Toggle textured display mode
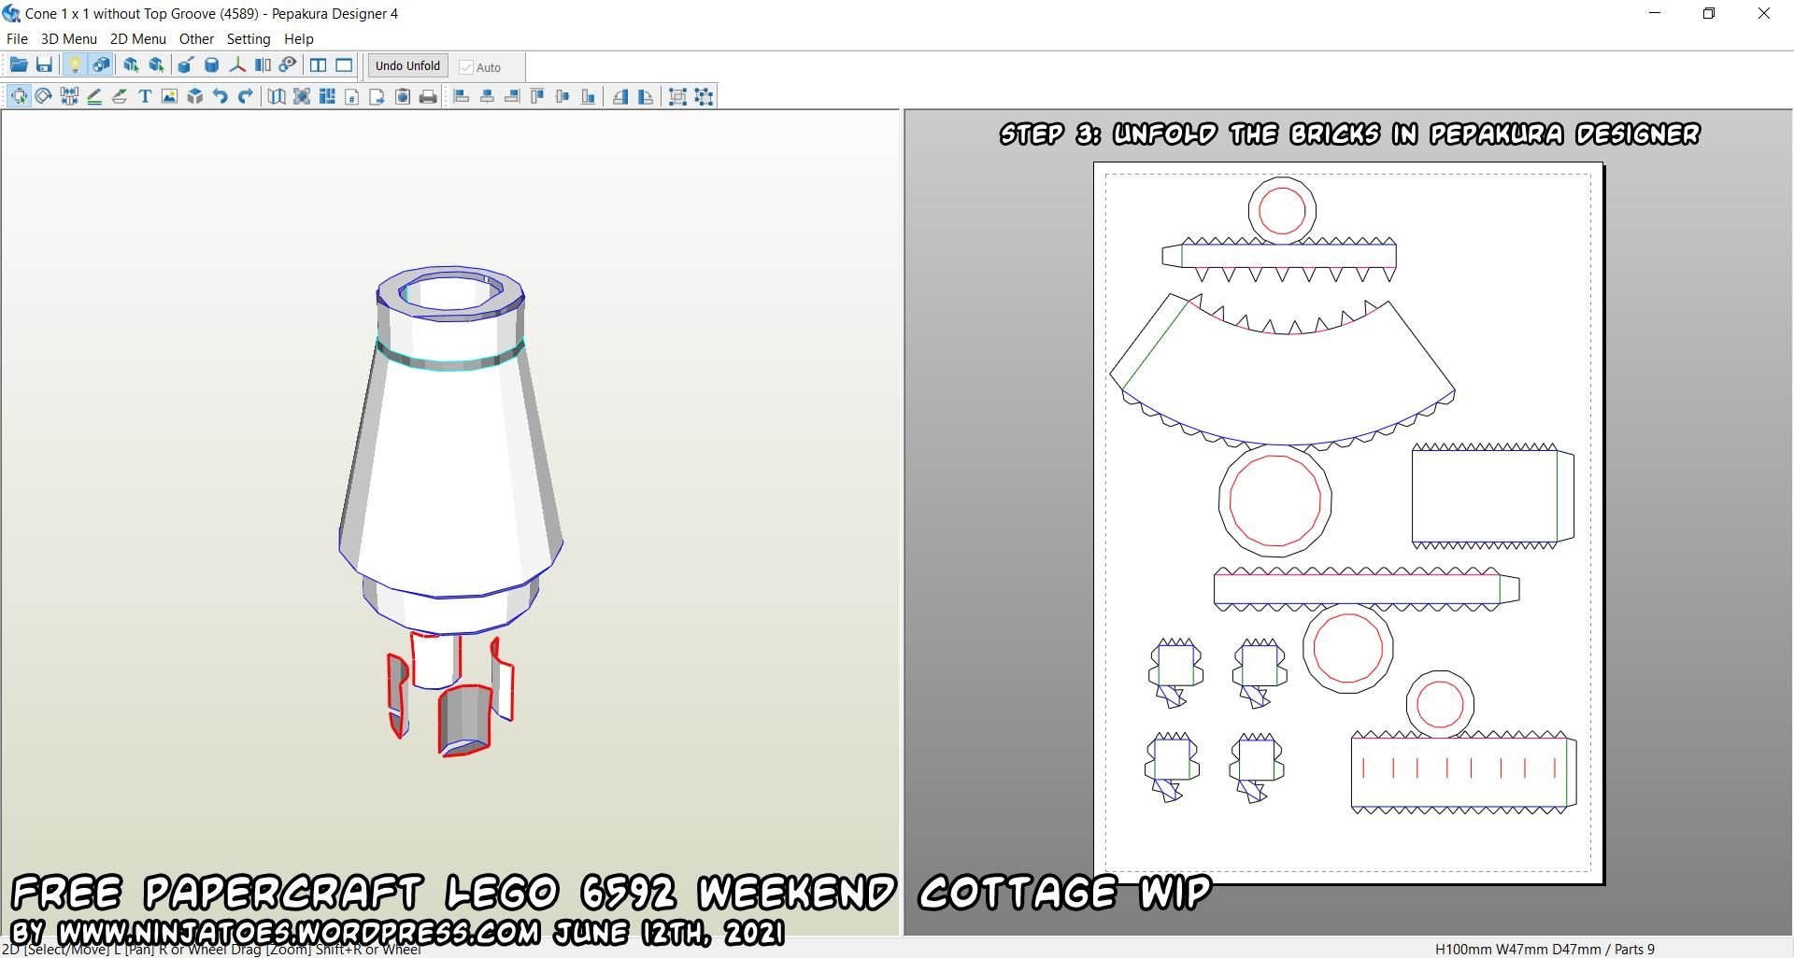Image resolution: width=1794 pixels, height=958 pixels. click(x=101, y=64)
